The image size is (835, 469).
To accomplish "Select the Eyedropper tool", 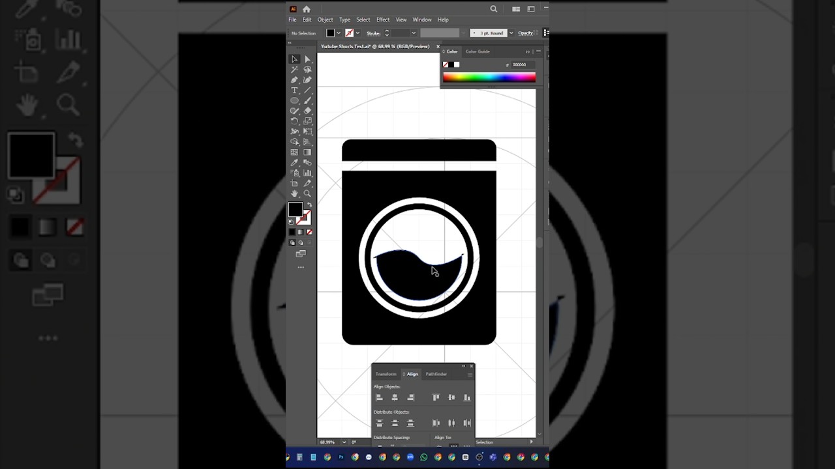I will [x=294, y=163].
